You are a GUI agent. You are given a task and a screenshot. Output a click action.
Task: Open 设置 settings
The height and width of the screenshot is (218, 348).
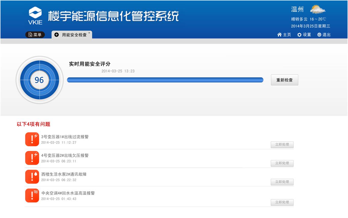304,35
